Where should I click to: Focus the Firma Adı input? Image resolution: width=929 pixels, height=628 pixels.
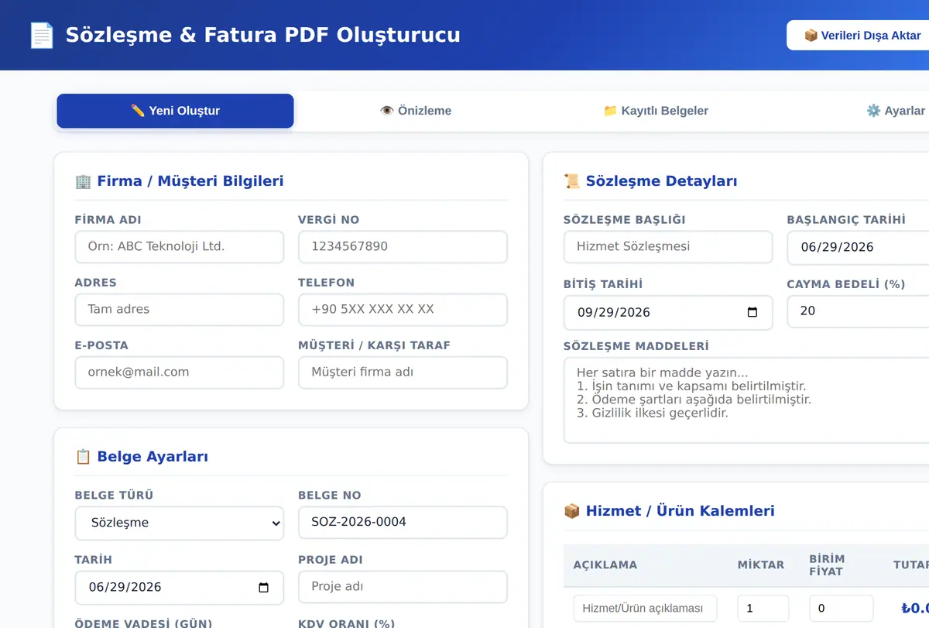click(180, 247)
